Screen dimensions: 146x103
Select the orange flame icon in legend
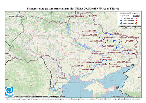click(x=136, y=23)
